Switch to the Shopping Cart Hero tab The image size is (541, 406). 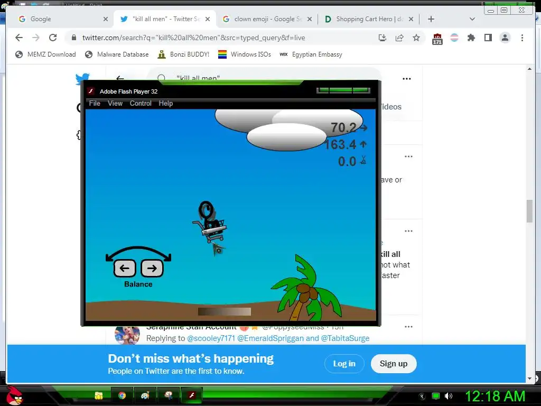pos(368,19)
